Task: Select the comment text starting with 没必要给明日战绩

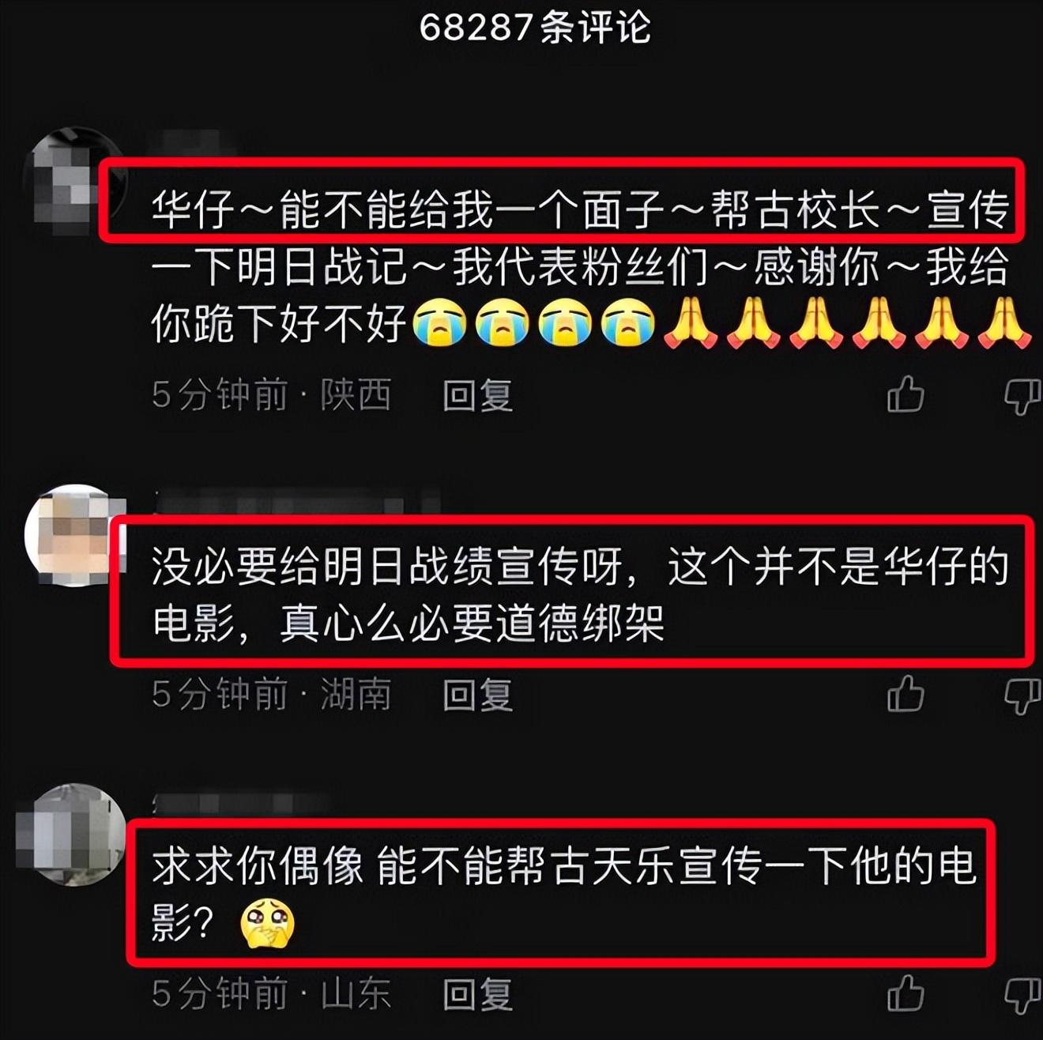Action: point(579,594)
